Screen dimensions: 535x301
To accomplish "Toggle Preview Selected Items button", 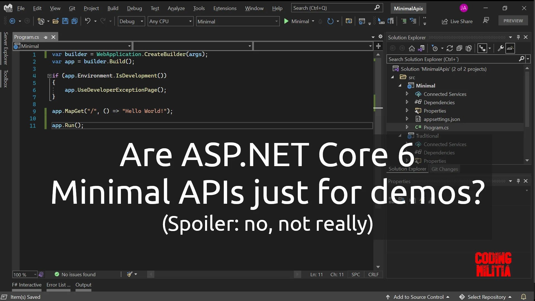I will pyautogui.click(x=510, y=48).
